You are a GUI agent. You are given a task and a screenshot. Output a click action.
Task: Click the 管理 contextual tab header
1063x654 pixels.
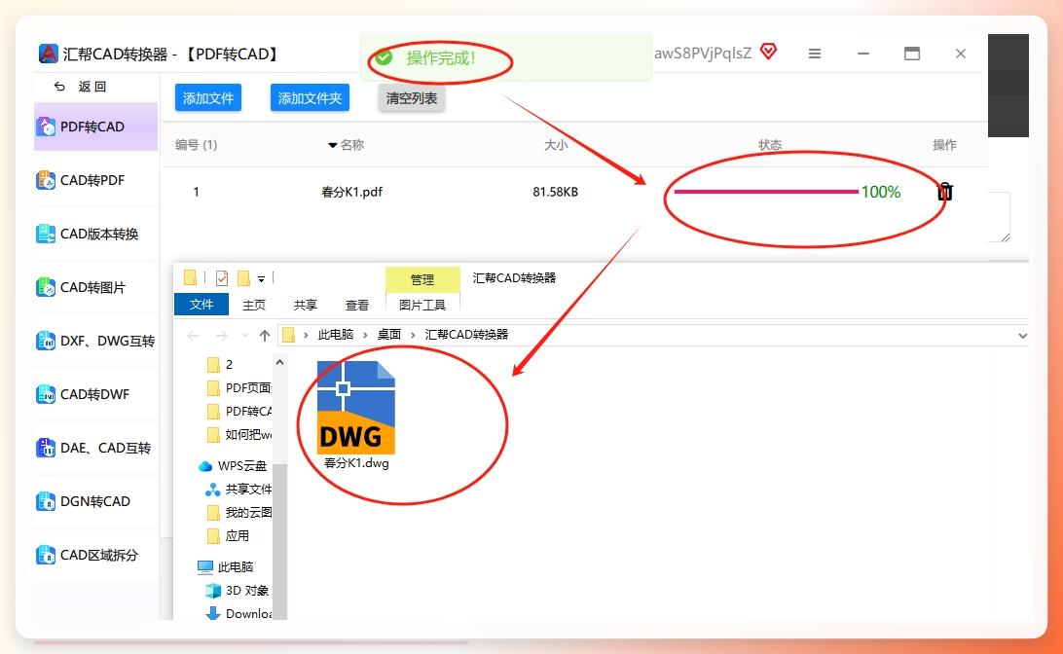(422, 279)
